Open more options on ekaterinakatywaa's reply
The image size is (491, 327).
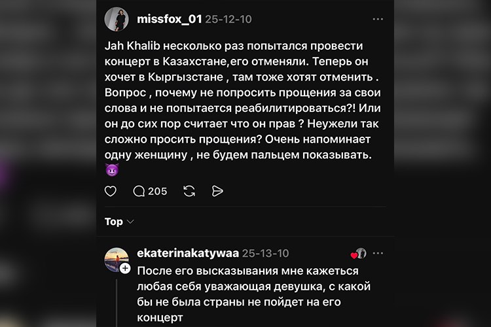(378, 253)
